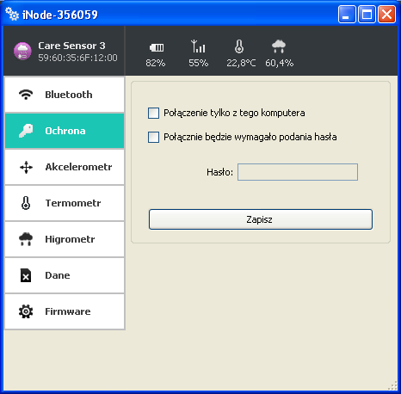Click the Zapisz button
The image size is (401, 394).
tap(261, 219)
